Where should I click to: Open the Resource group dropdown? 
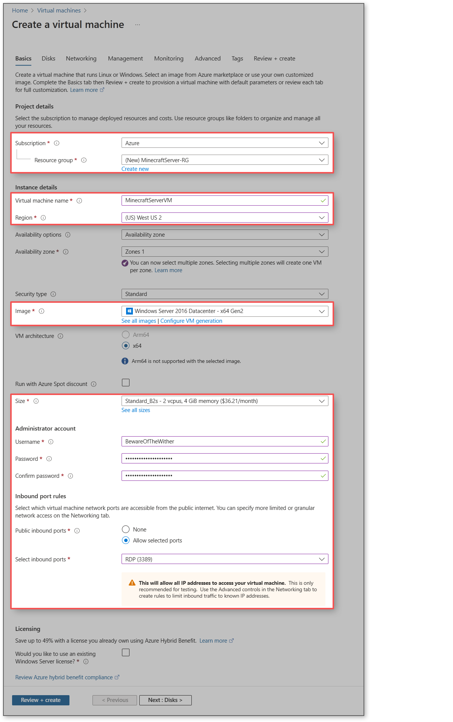(x=225, y=160)
